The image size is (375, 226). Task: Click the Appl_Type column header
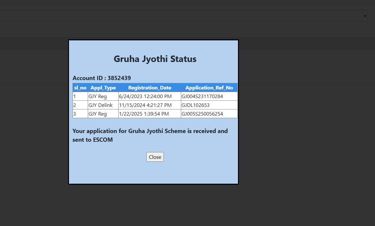[x=103, y=87]
